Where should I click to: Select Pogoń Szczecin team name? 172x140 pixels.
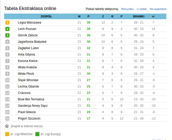29,119
